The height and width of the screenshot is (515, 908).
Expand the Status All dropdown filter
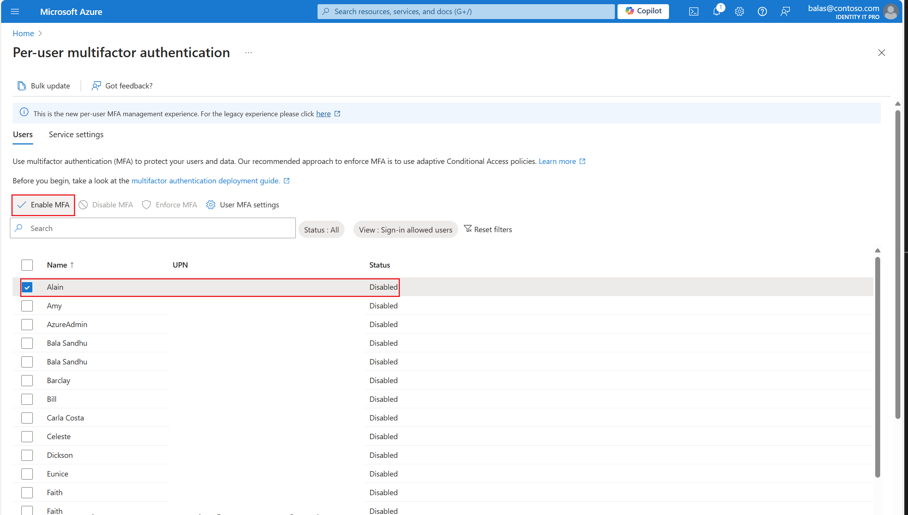[321, 229]
